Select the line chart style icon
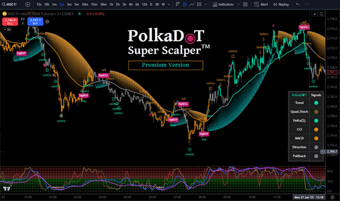This screenshot has width=340, height=201. click(192, 4)
